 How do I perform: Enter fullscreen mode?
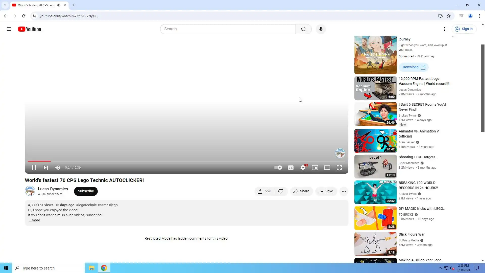pos(339,168)
